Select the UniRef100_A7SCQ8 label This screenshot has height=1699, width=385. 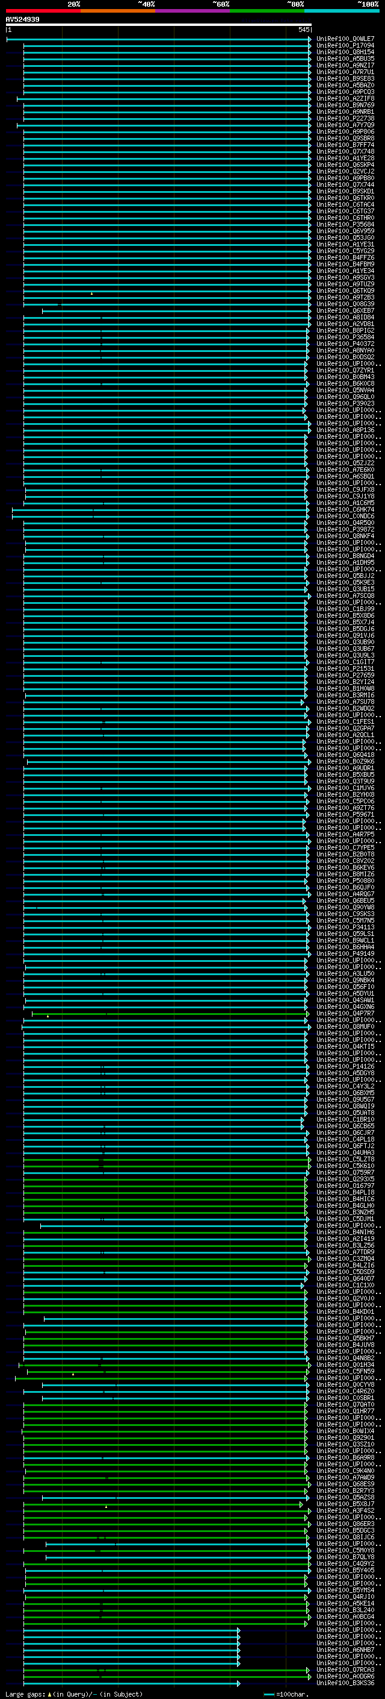345,595
